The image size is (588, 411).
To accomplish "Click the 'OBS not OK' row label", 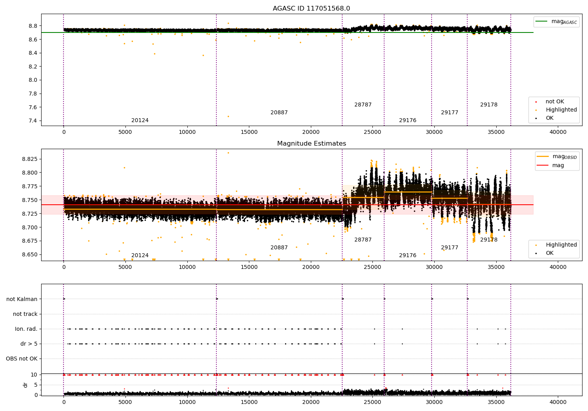I will coord(22,359).
